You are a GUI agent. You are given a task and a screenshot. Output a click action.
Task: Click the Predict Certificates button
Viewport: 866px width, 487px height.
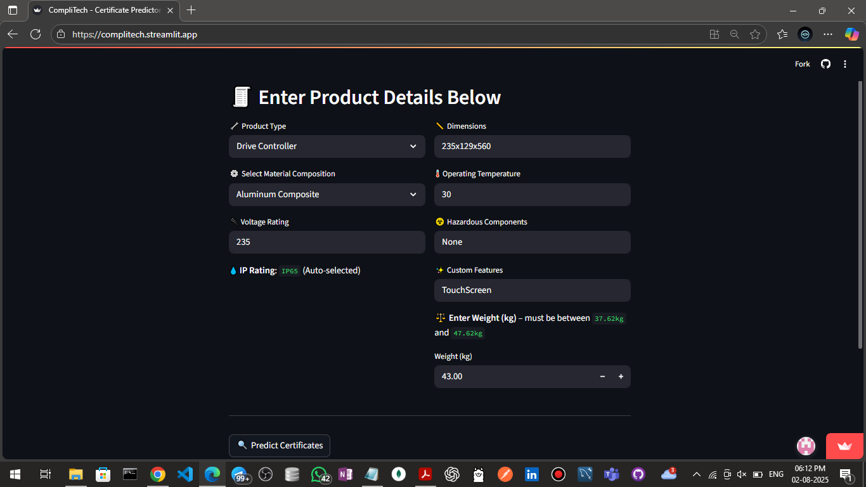tap(280, 446)
